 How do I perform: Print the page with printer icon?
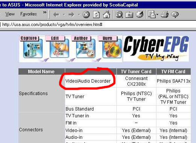point(165,14)
